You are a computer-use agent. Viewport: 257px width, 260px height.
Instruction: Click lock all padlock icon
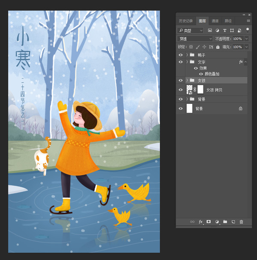point(218,47)
